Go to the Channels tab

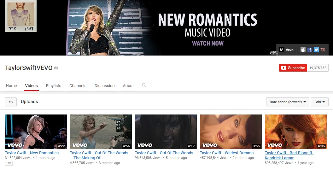coord(78,86)
